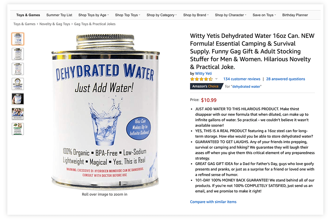331x220 pixels.
Task: Click Compare with similar items
Action: pos(213,202)
